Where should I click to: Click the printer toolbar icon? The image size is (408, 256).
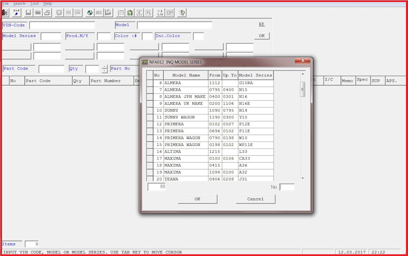(47, 12)
